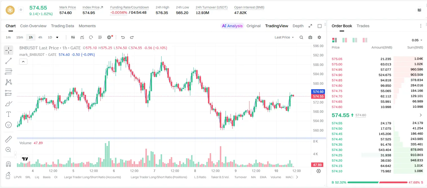Select the trend line drawing tool

point(8,61)
